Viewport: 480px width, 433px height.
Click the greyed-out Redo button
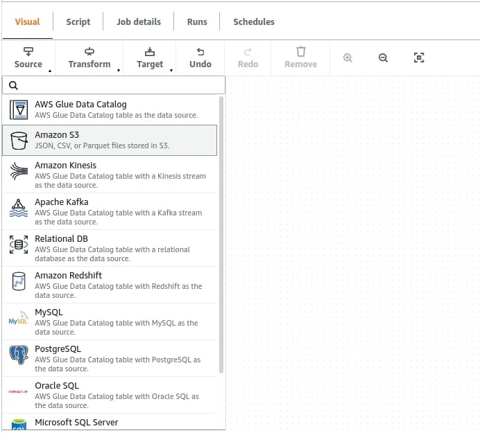[248, 58]
